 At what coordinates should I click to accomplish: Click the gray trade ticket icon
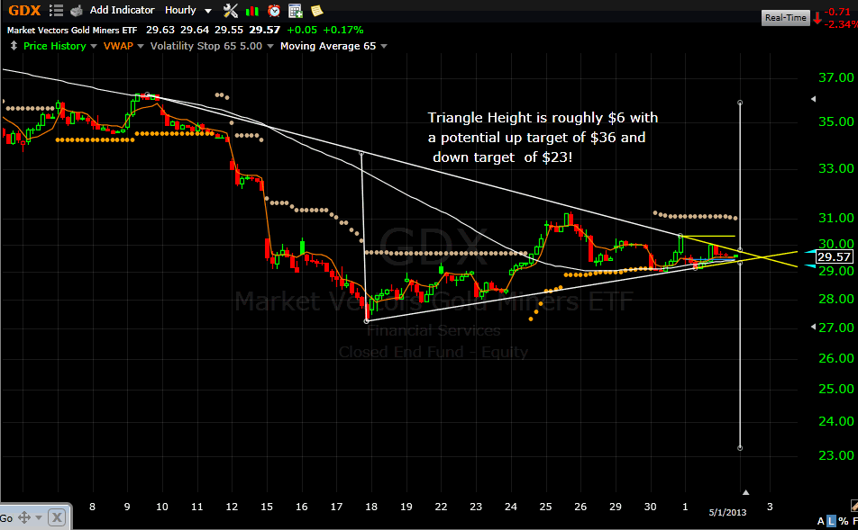(77, 11)
